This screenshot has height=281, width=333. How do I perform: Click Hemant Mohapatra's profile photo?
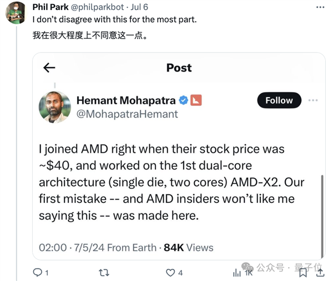tap(55, 107)
